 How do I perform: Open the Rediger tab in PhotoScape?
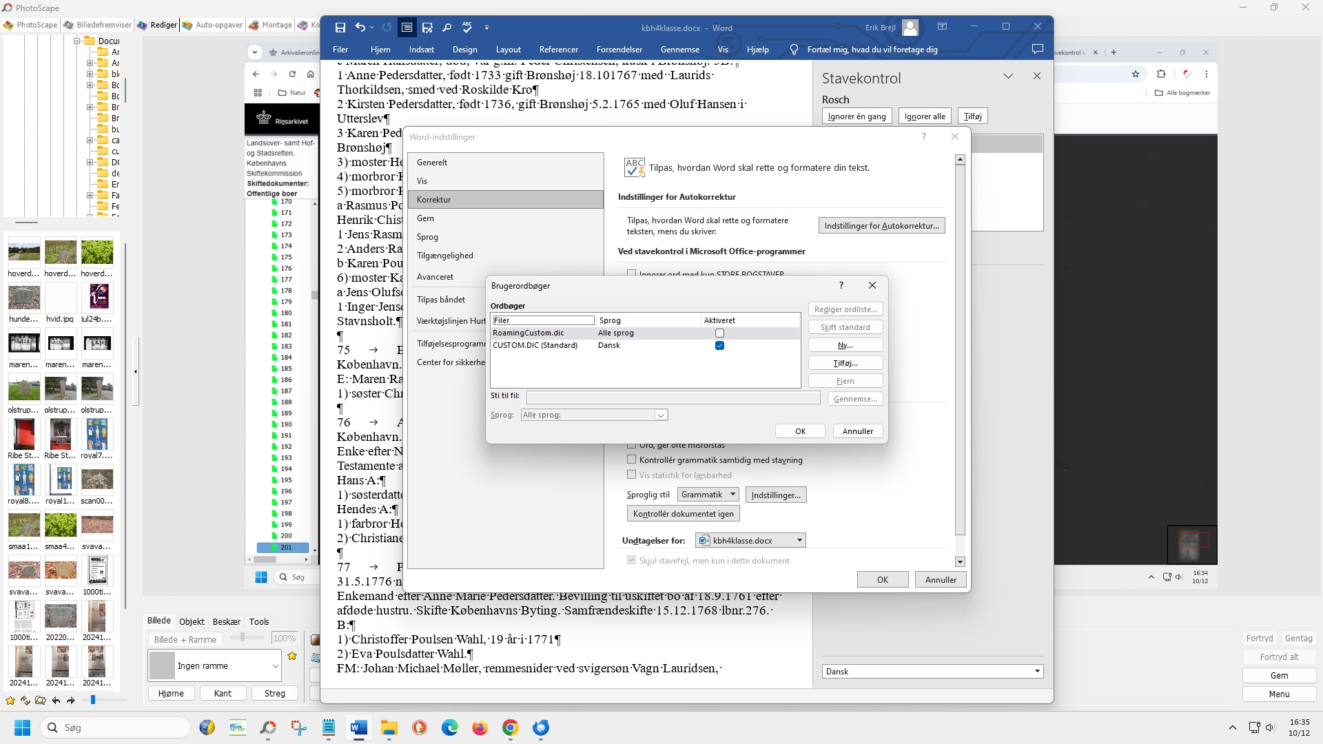pyautogui.click(x=156, y=25)
